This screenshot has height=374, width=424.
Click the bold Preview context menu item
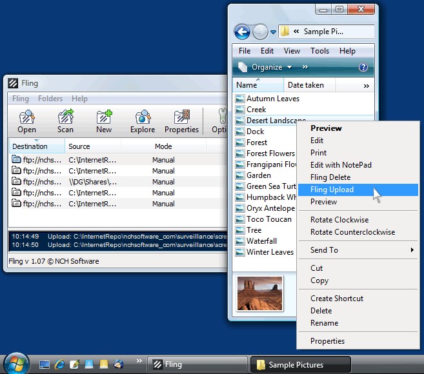click(x=358, y=128)
